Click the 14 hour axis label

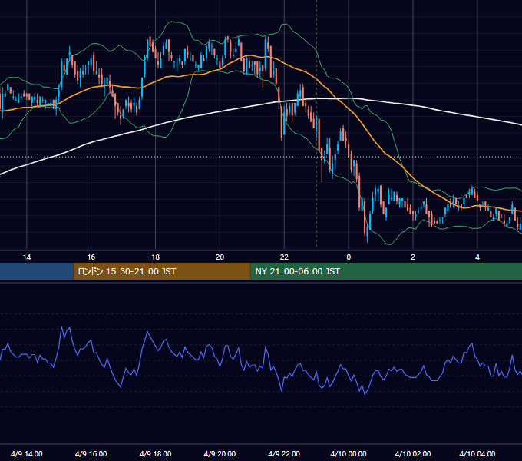coord(27,257)
